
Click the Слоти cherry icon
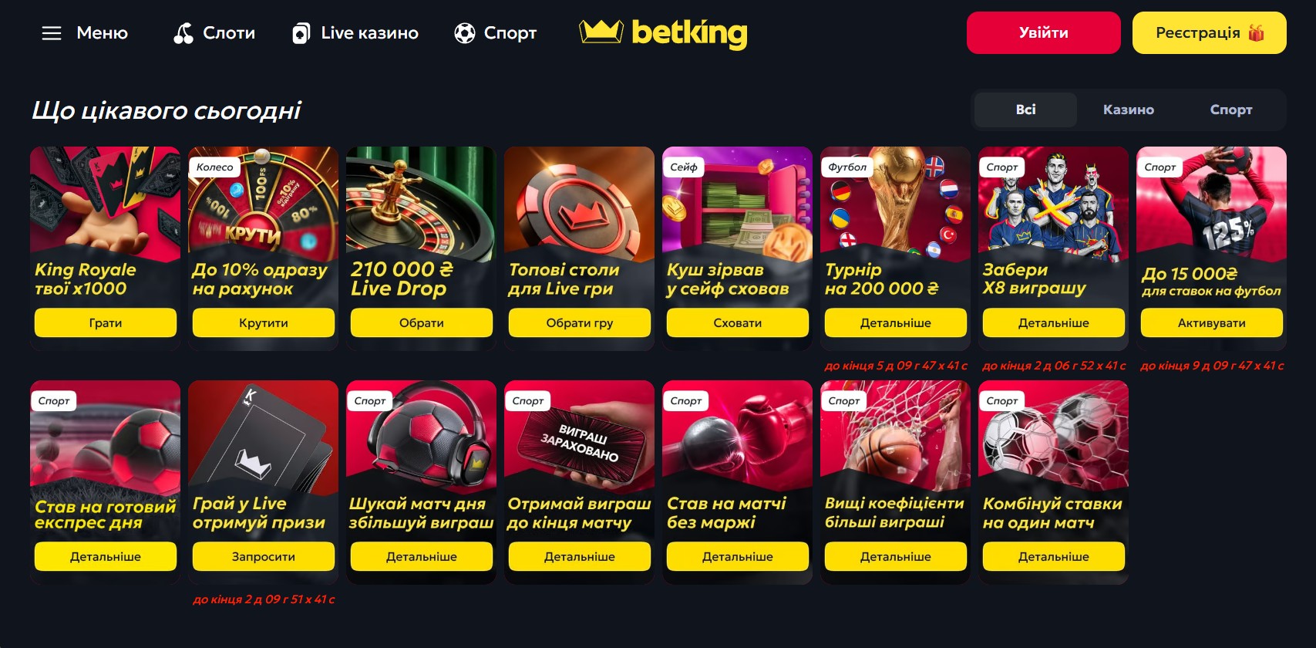pos(183,33)
